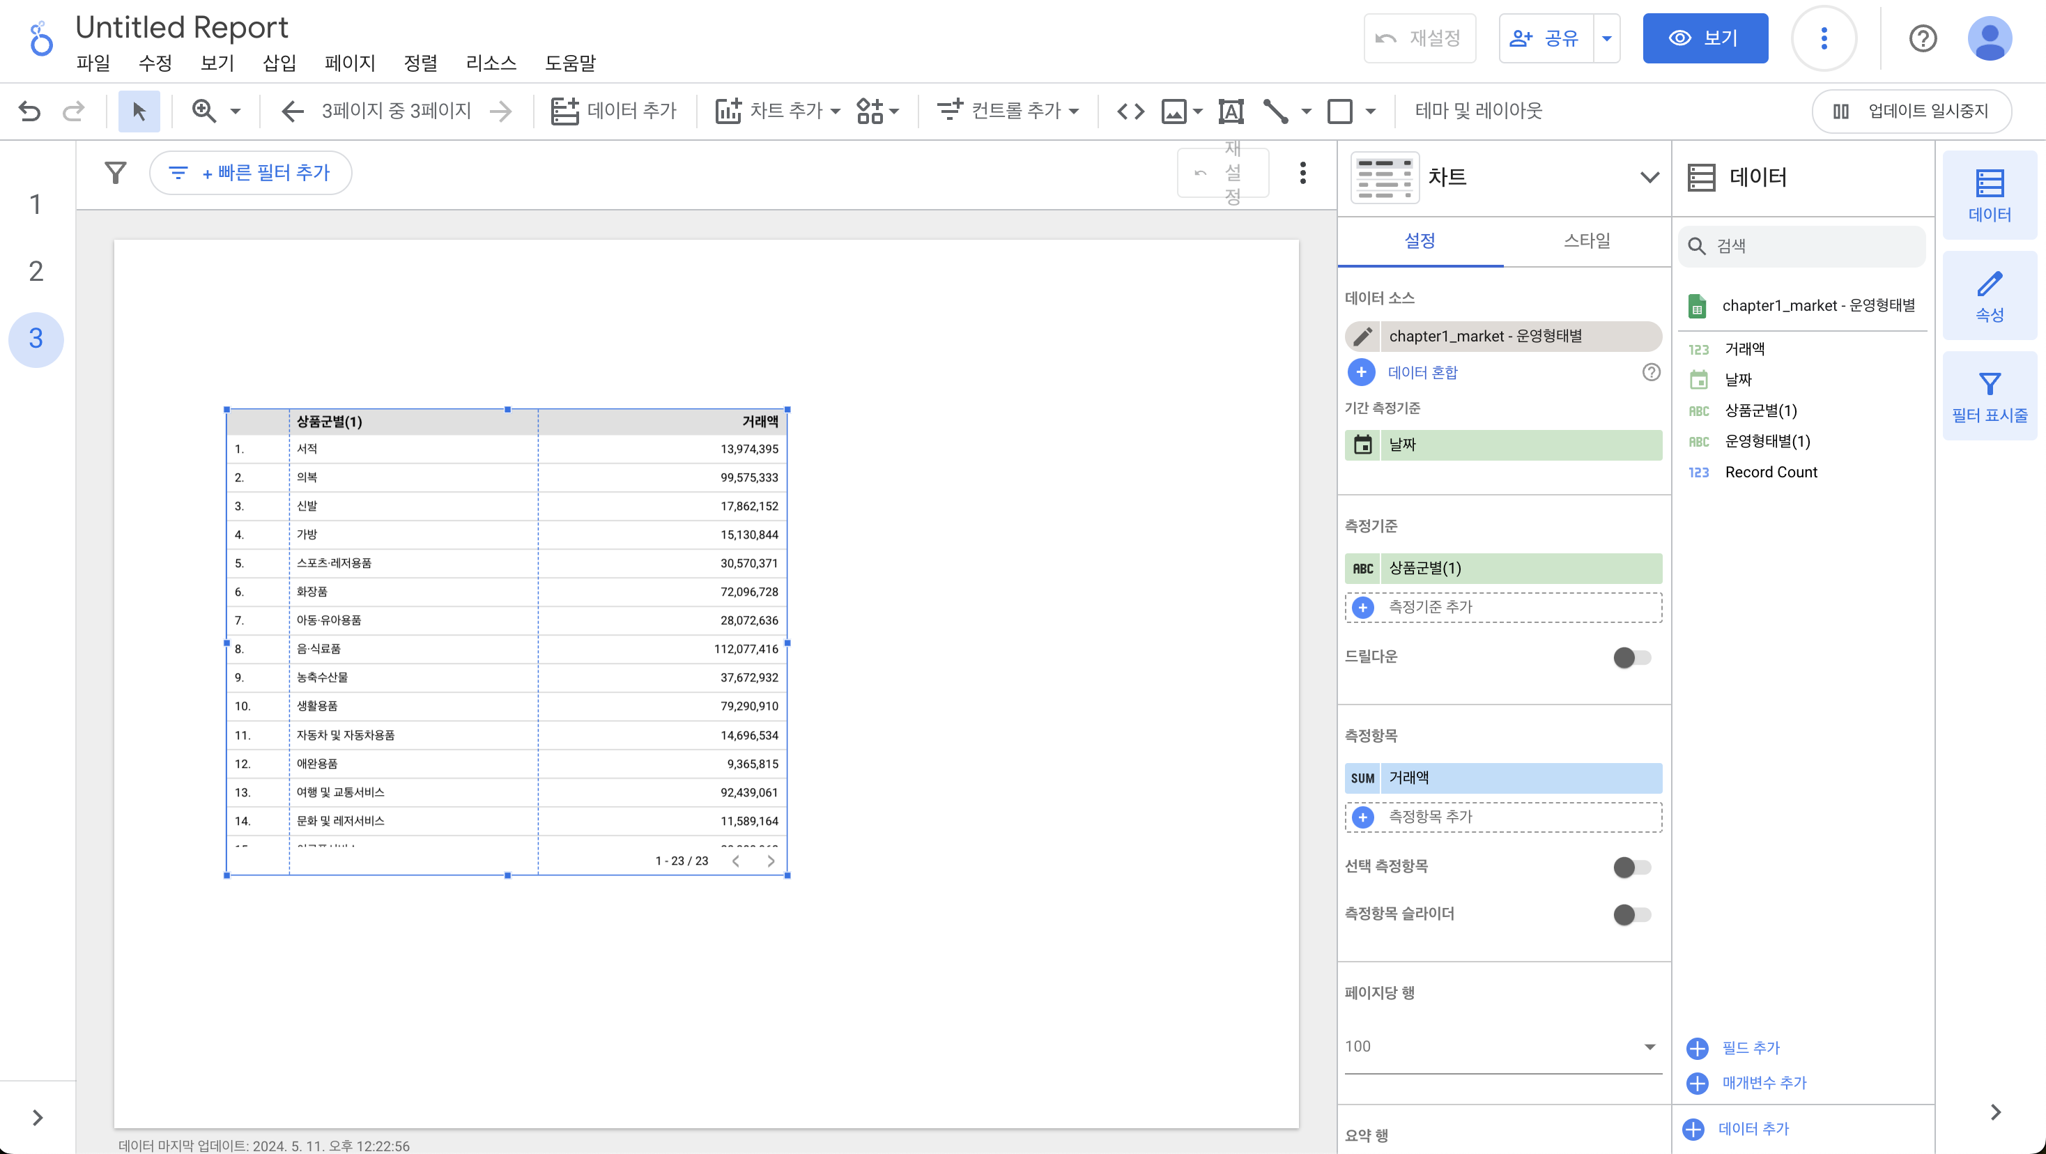The height and width of the screenshot is (1154, 2046).
Task: Edit data source pencil icon
Action: 1363,336
